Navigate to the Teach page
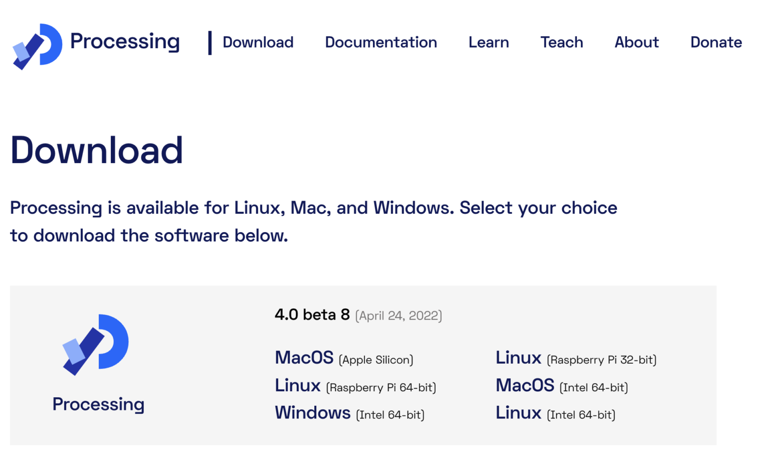Image resolution: width=770 pixels, height=462 pixels. [x=561, y=43]
